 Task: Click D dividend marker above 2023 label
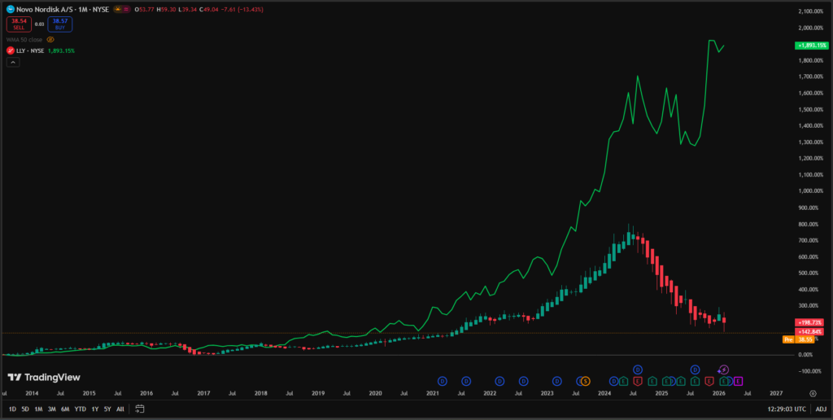point(556,381)
